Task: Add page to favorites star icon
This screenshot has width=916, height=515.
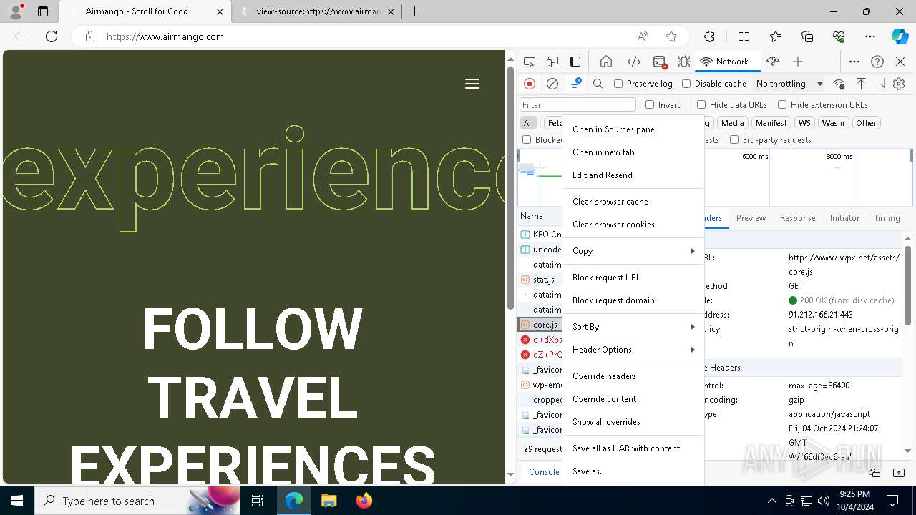Action: click(x=671, y=36)
